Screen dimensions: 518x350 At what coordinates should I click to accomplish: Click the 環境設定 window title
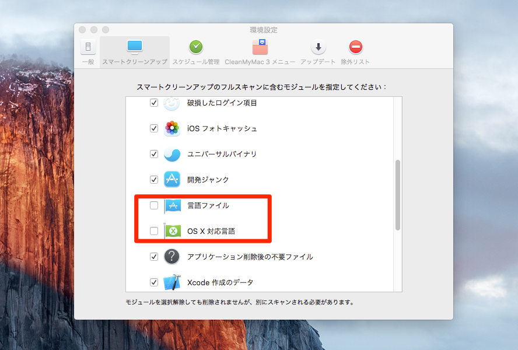[x=264, y=30]
